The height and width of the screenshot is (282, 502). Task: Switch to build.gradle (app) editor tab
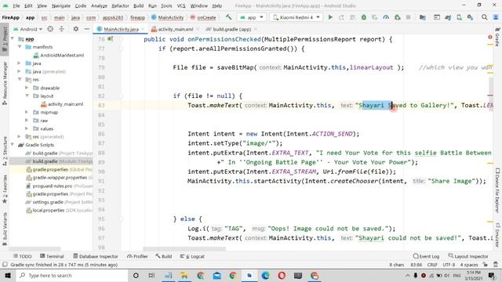click(x=231, y=29)
